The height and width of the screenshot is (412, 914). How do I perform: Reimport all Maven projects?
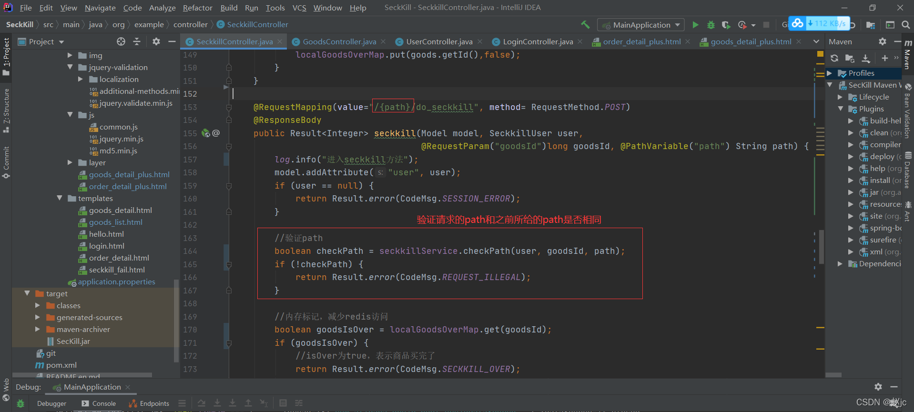[x=834, y=58]
